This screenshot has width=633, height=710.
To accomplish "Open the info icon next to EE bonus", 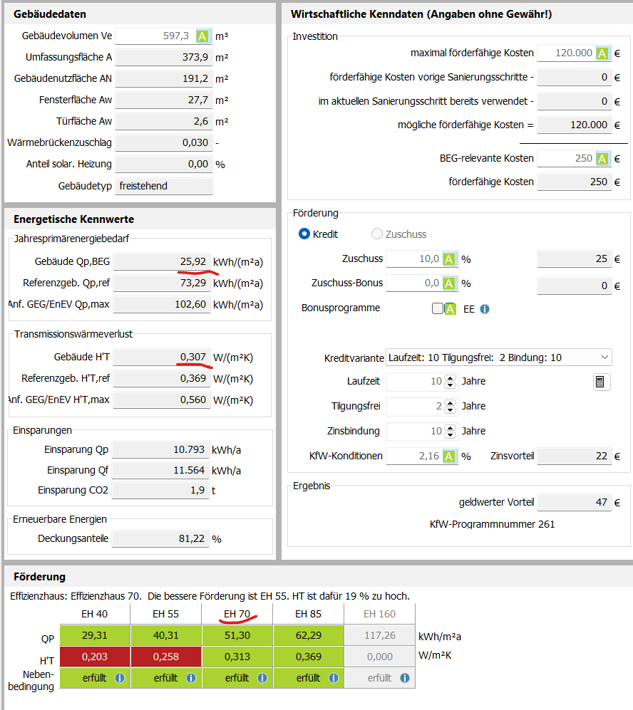I will click(485, 309).
